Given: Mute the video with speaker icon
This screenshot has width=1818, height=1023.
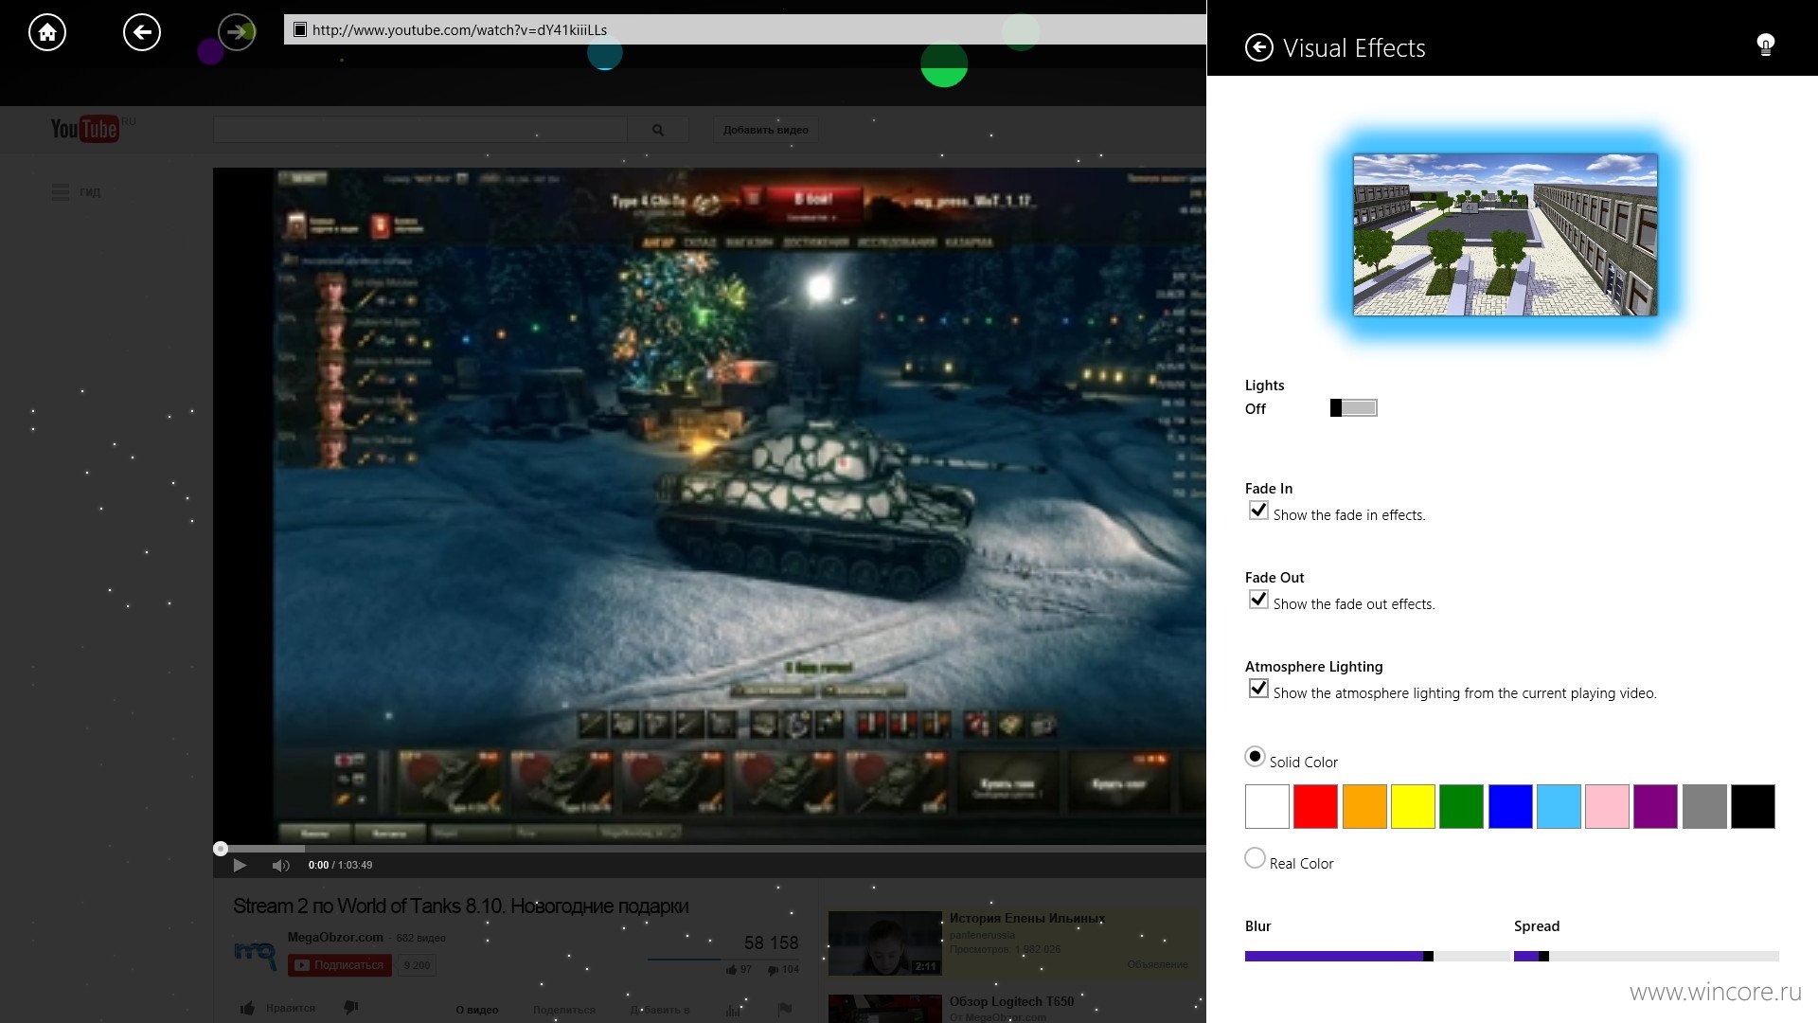Looking at the screenshot, I should click(x=280, y=865).
